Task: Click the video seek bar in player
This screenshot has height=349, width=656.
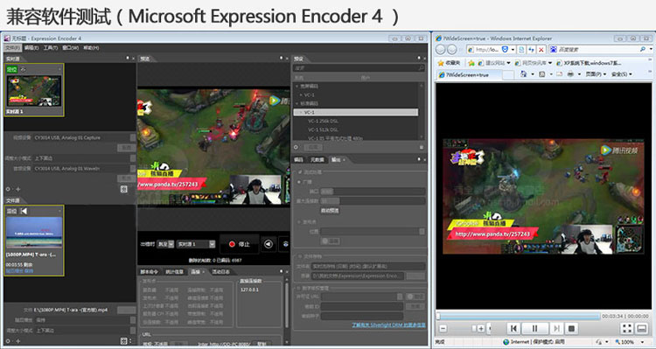Action: pos(518,317)
